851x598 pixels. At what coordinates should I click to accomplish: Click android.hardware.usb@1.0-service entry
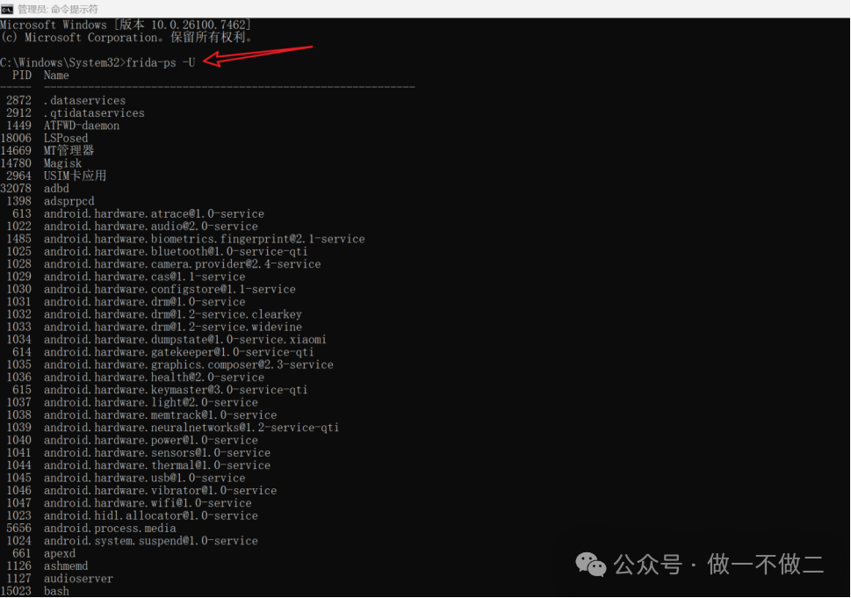pyautogui.click(x=144, y=478)
